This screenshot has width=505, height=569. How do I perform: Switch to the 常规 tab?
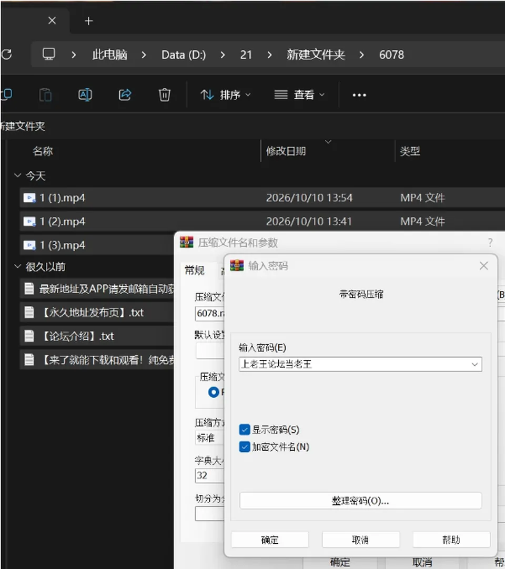pos(195,271)
